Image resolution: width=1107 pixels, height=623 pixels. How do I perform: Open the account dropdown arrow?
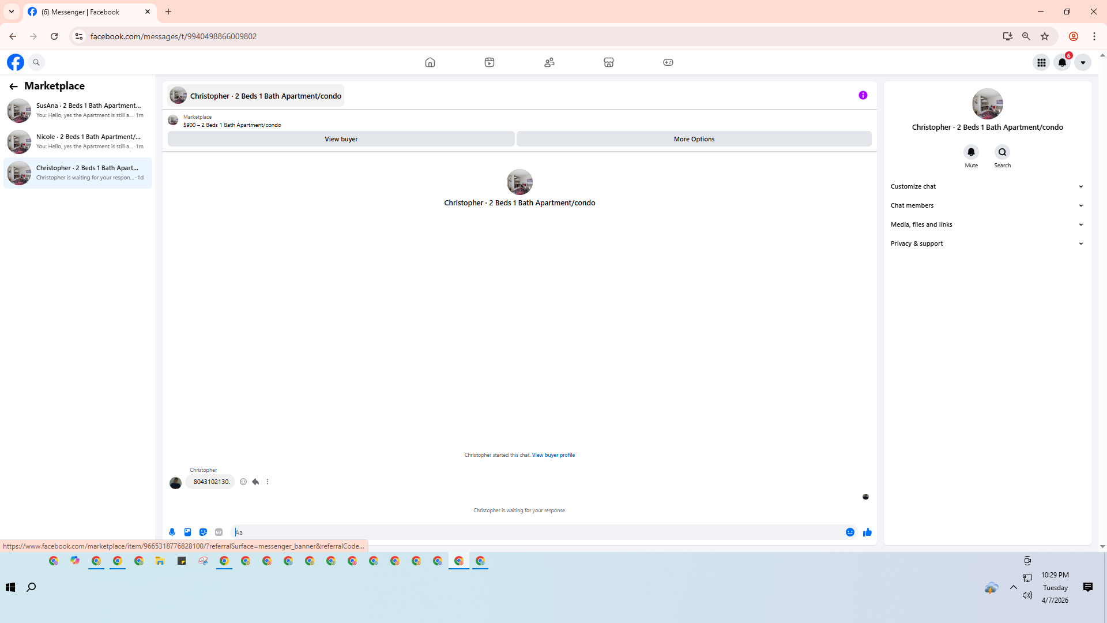1083,62
